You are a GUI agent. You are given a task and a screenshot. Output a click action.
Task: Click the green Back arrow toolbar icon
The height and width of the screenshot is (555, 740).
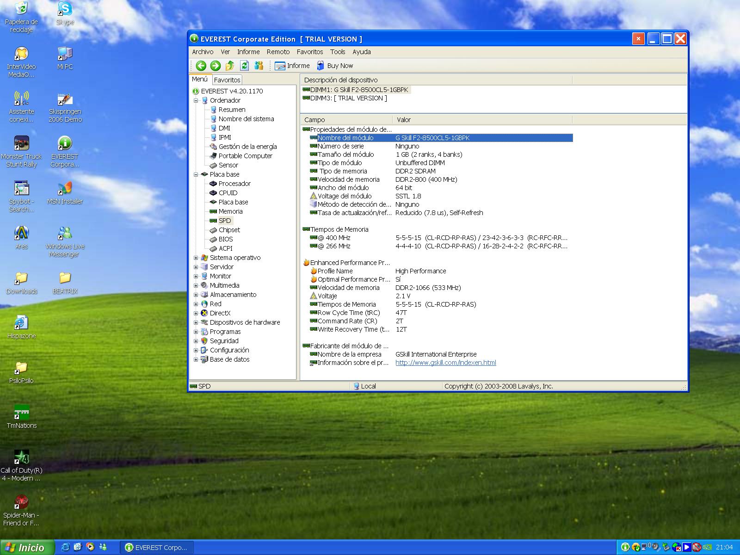[x=201, y=66]
